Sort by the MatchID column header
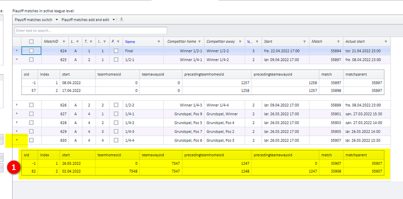 (x=51, y=41)
